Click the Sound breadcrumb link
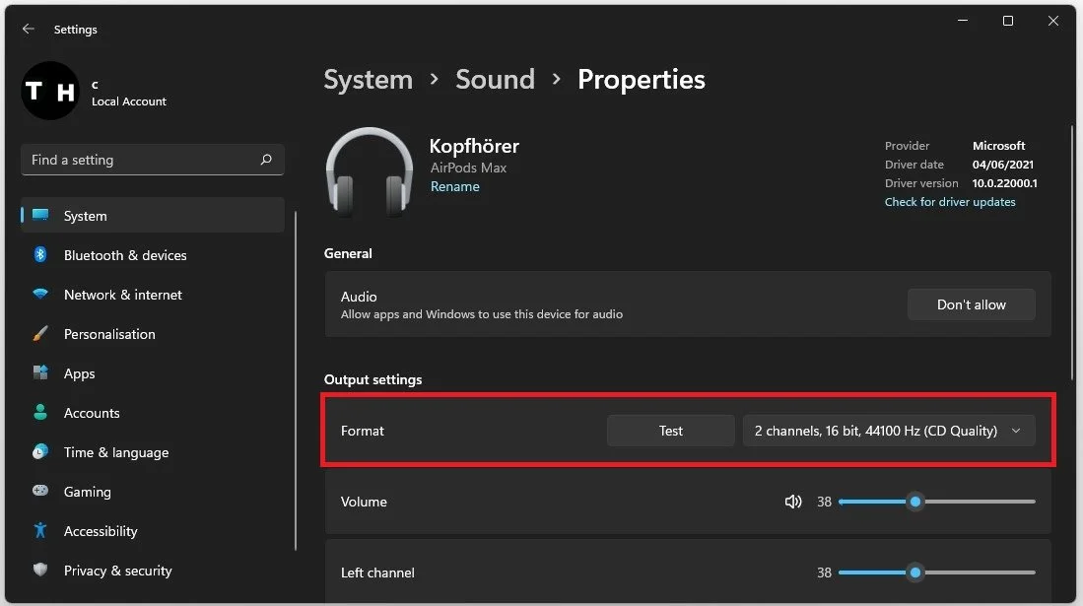 (495, 79)
